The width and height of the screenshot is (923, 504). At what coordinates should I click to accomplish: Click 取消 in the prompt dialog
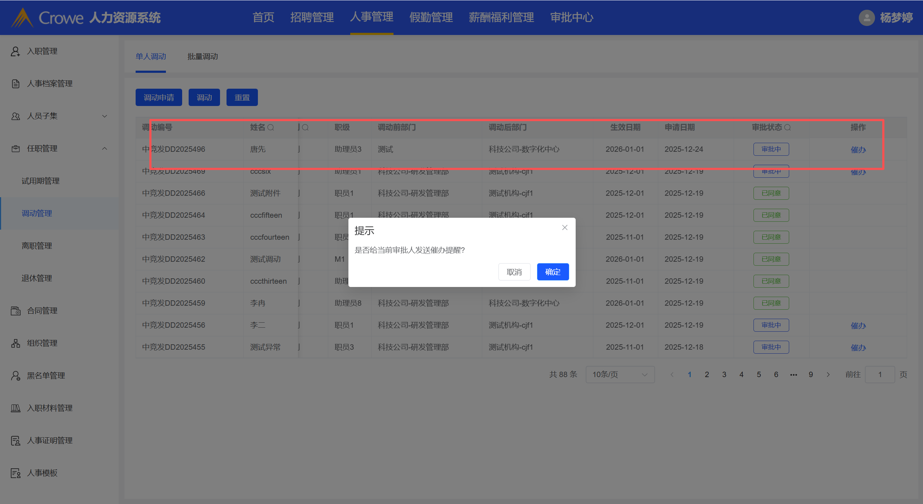click(514, 272)
